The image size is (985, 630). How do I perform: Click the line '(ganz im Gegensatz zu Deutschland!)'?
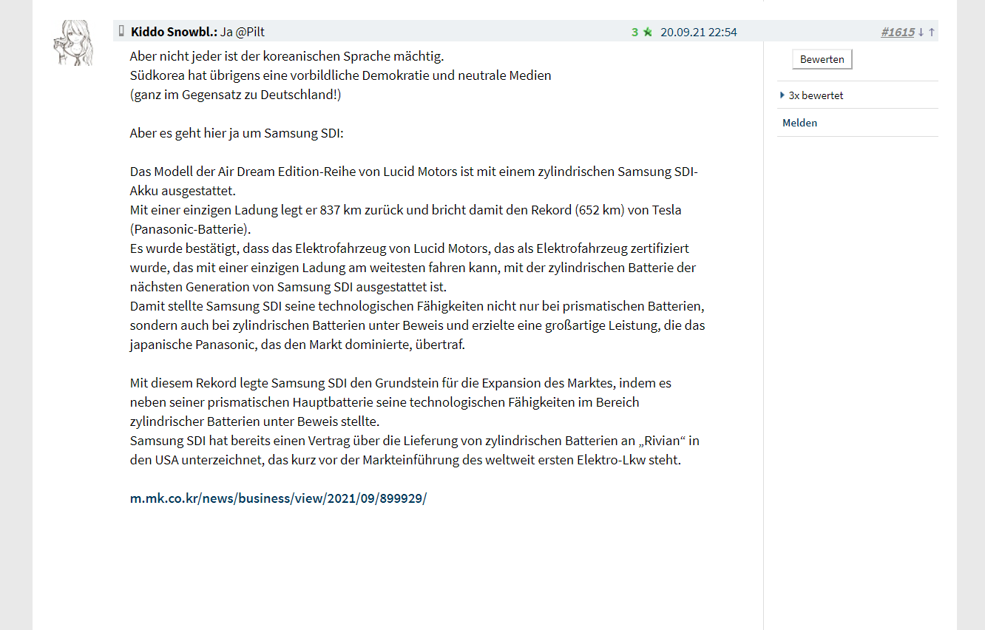pos(235,95)
